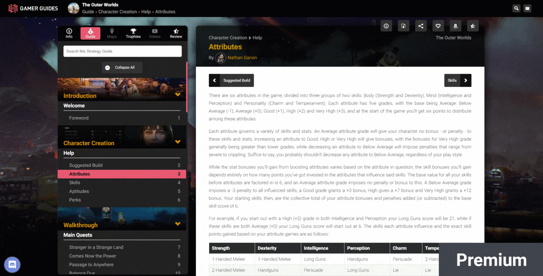Click the Welcome subsection heading
This screenshot has width=543, height=276.
pos(74,106)
